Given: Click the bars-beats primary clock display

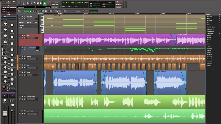Looking at the screenshot, I should pyautogui.click(x=68, y=3).
